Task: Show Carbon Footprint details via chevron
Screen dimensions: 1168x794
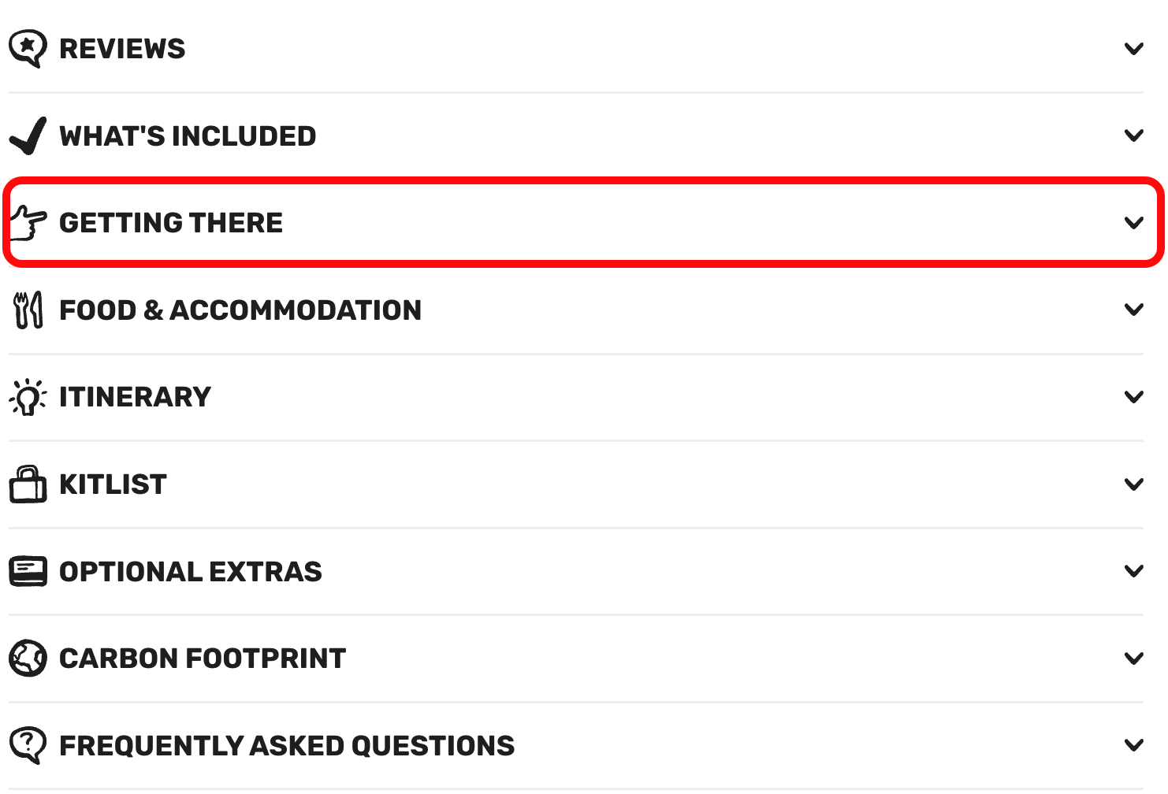Action: [x=1133, y=658]
